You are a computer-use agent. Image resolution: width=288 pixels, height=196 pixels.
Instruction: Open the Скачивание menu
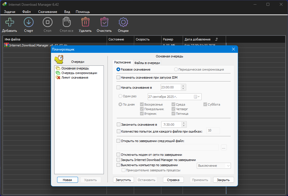tap(48, 12)
